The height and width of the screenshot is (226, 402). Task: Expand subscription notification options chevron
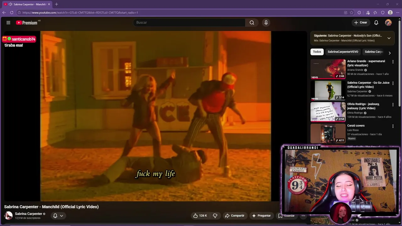coord(62,216)
